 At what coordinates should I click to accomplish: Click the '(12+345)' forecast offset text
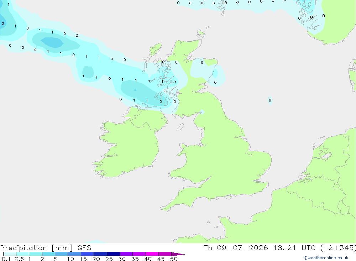coord(338,248)
